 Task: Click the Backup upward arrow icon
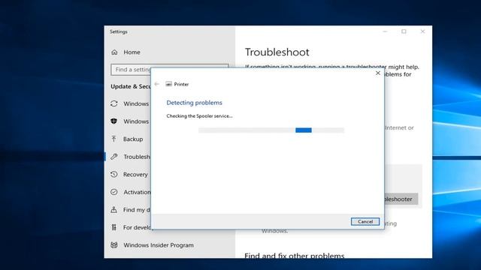pos(113,139)
